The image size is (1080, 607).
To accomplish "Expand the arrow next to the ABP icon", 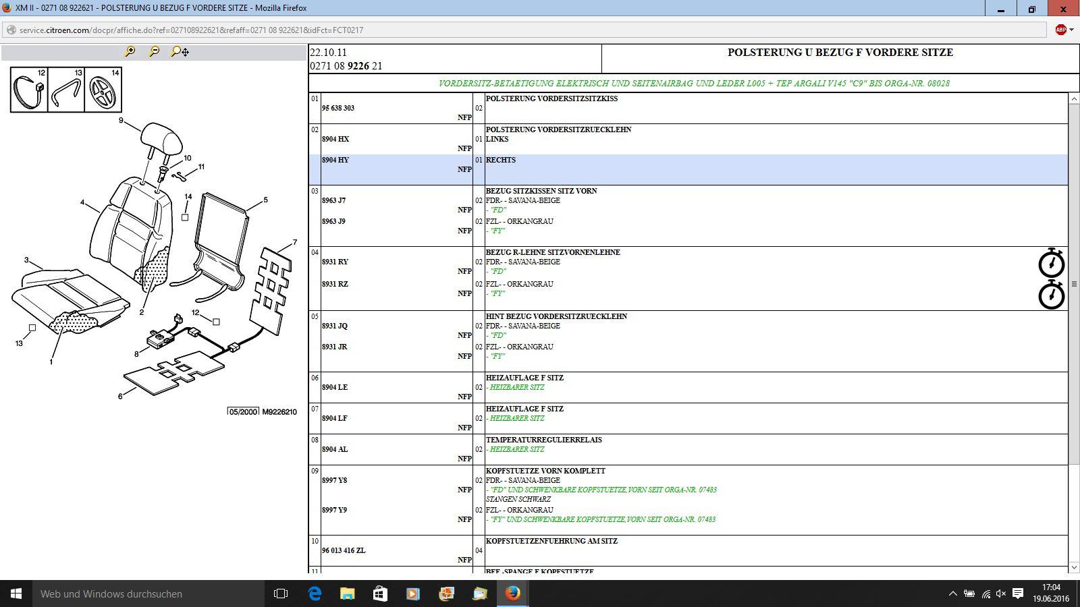I will click(1071, 30).
